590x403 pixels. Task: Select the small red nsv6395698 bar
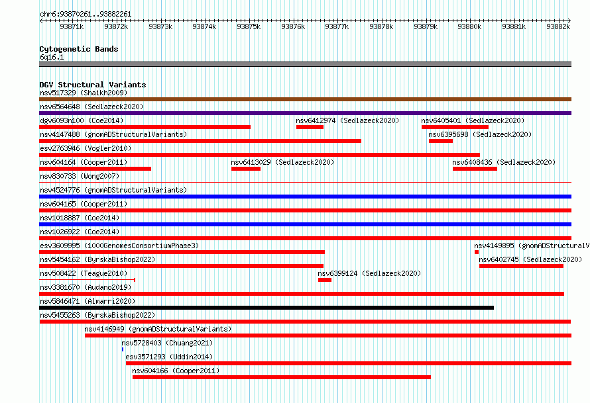441,141
